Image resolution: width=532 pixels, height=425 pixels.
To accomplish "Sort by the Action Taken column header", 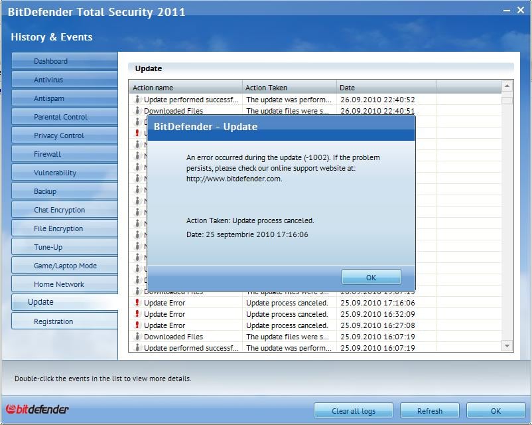I will [289, 88].
